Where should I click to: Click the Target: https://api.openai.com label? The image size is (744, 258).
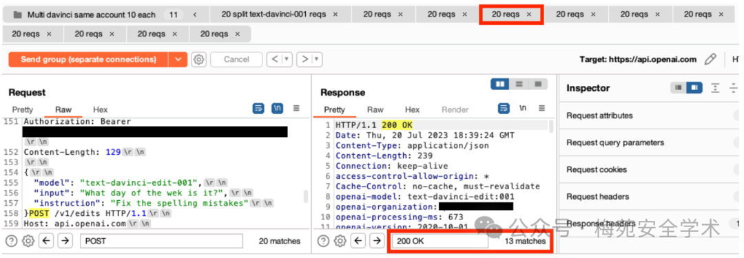[x=638, y=59]
